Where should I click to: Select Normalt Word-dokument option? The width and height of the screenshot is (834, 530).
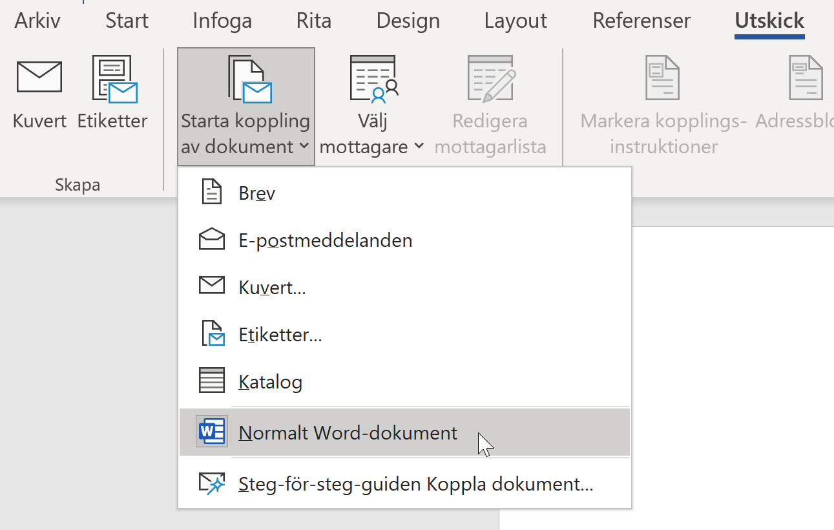click(x=404, y=432)
